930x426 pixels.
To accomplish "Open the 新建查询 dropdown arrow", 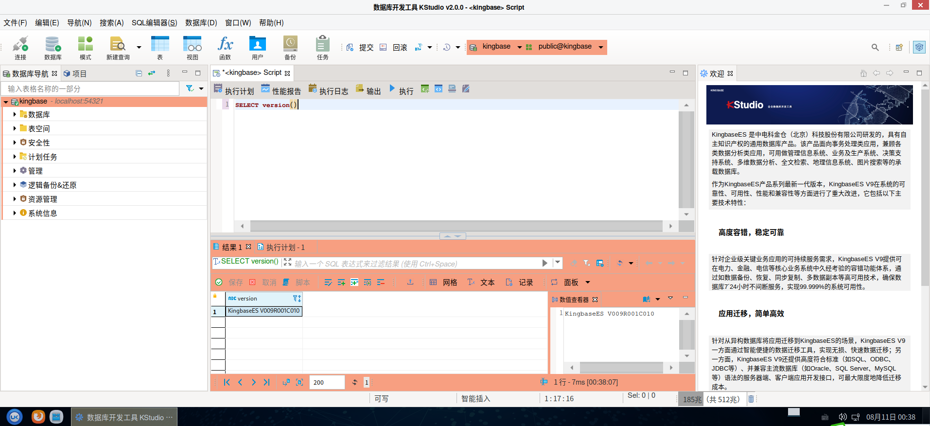I will click(x=139, y=47).
